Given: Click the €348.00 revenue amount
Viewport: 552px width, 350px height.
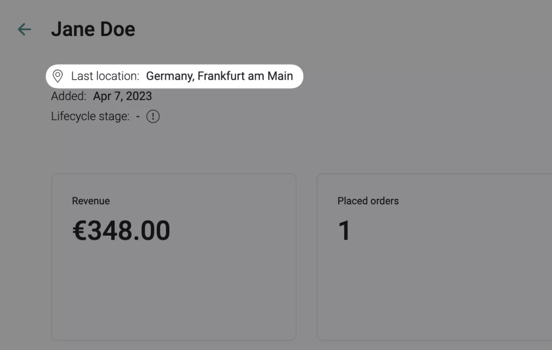Looking at the screenshot, I should pos(121,230).
